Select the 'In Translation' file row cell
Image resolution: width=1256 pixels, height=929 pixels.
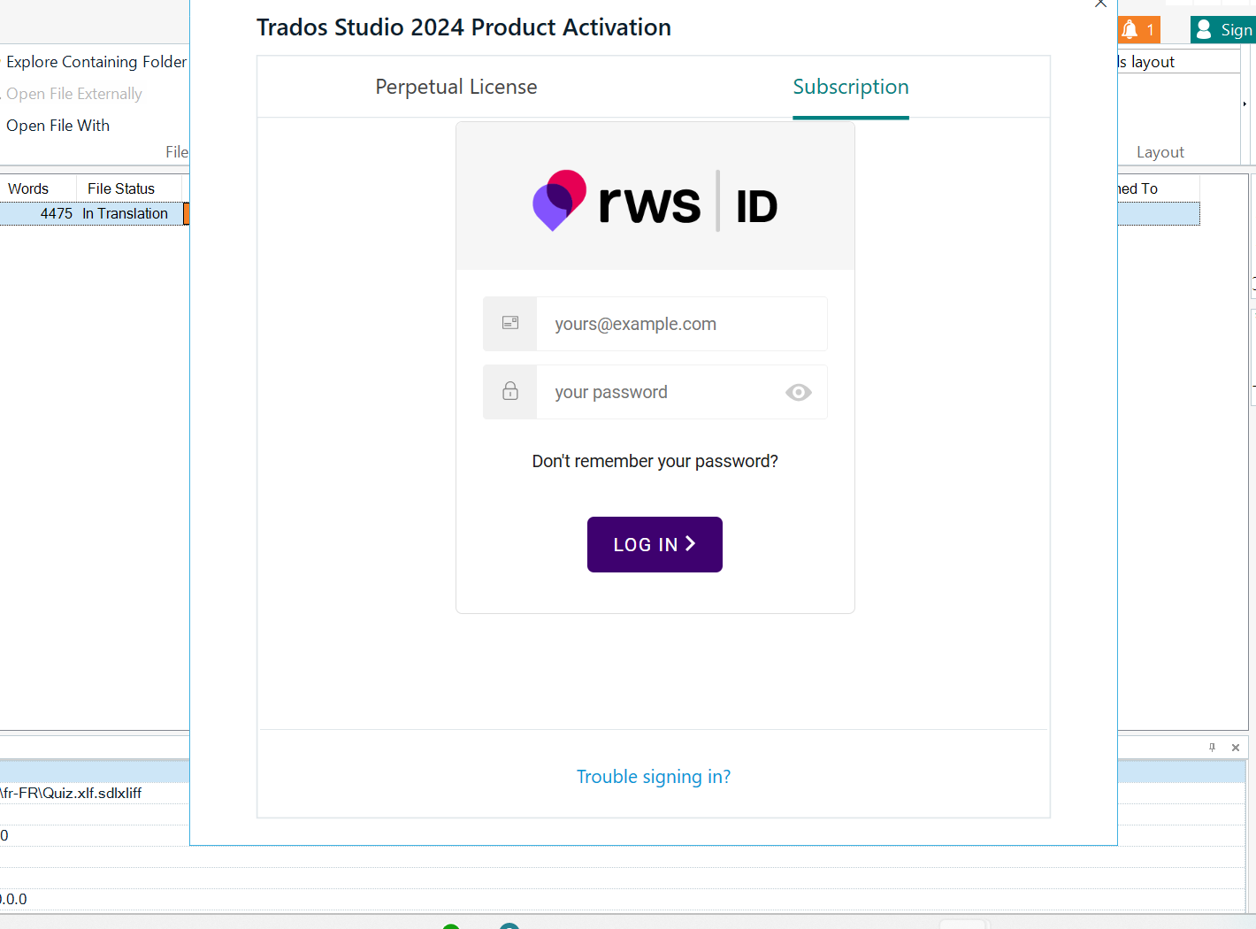click(125, 213)
